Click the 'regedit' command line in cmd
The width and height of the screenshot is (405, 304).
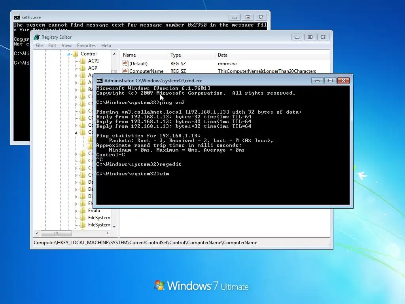139,164
